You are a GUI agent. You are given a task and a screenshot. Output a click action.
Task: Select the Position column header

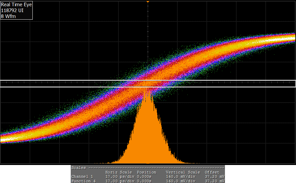(x=146, y=172)
